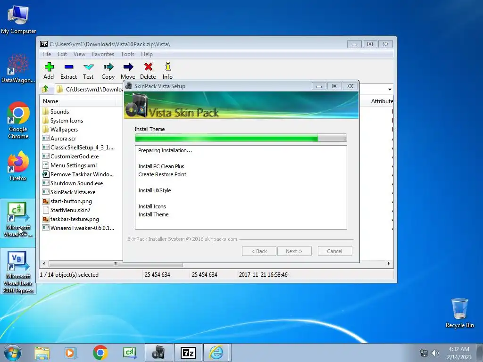Click the My Computer desktop icon
This screenshot has width=483, height=362.
pyautogui.click(x=18, y=20)
